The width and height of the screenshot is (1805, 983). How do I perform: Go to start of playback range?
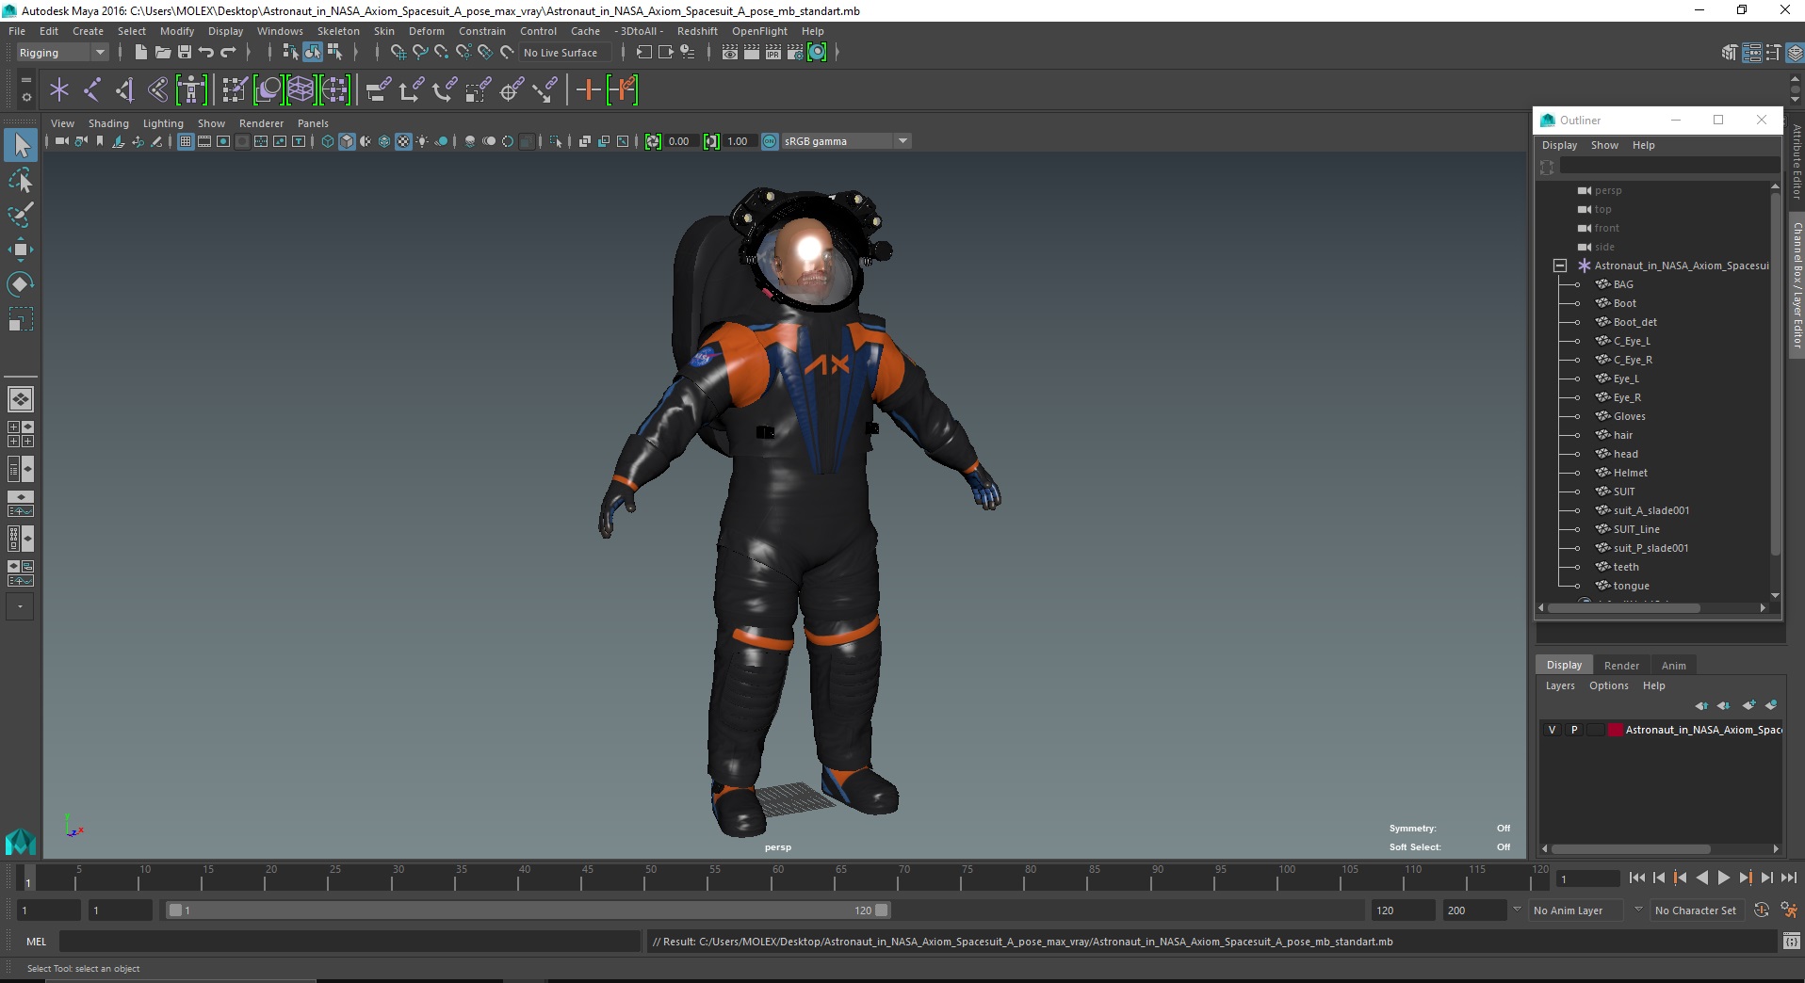point(1636,878)
